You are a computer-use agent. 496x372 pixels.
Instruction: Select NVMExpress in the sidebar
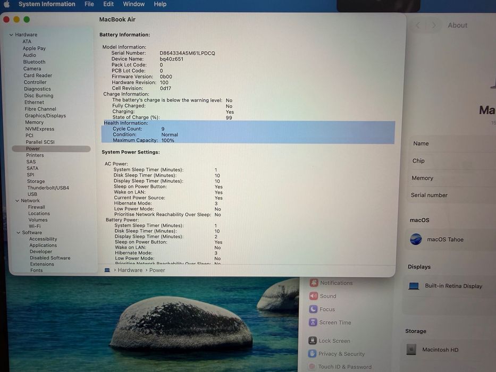(39, 129)
